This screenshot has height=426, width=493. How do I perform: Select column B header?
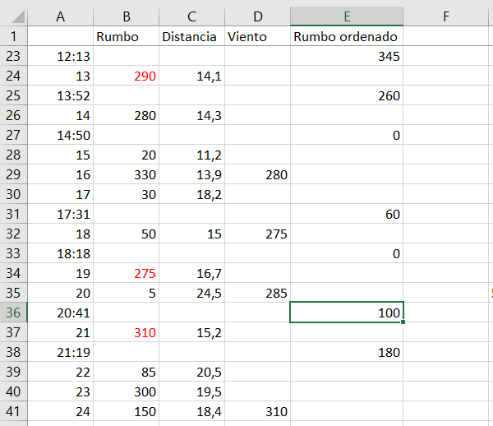(126, 16)
